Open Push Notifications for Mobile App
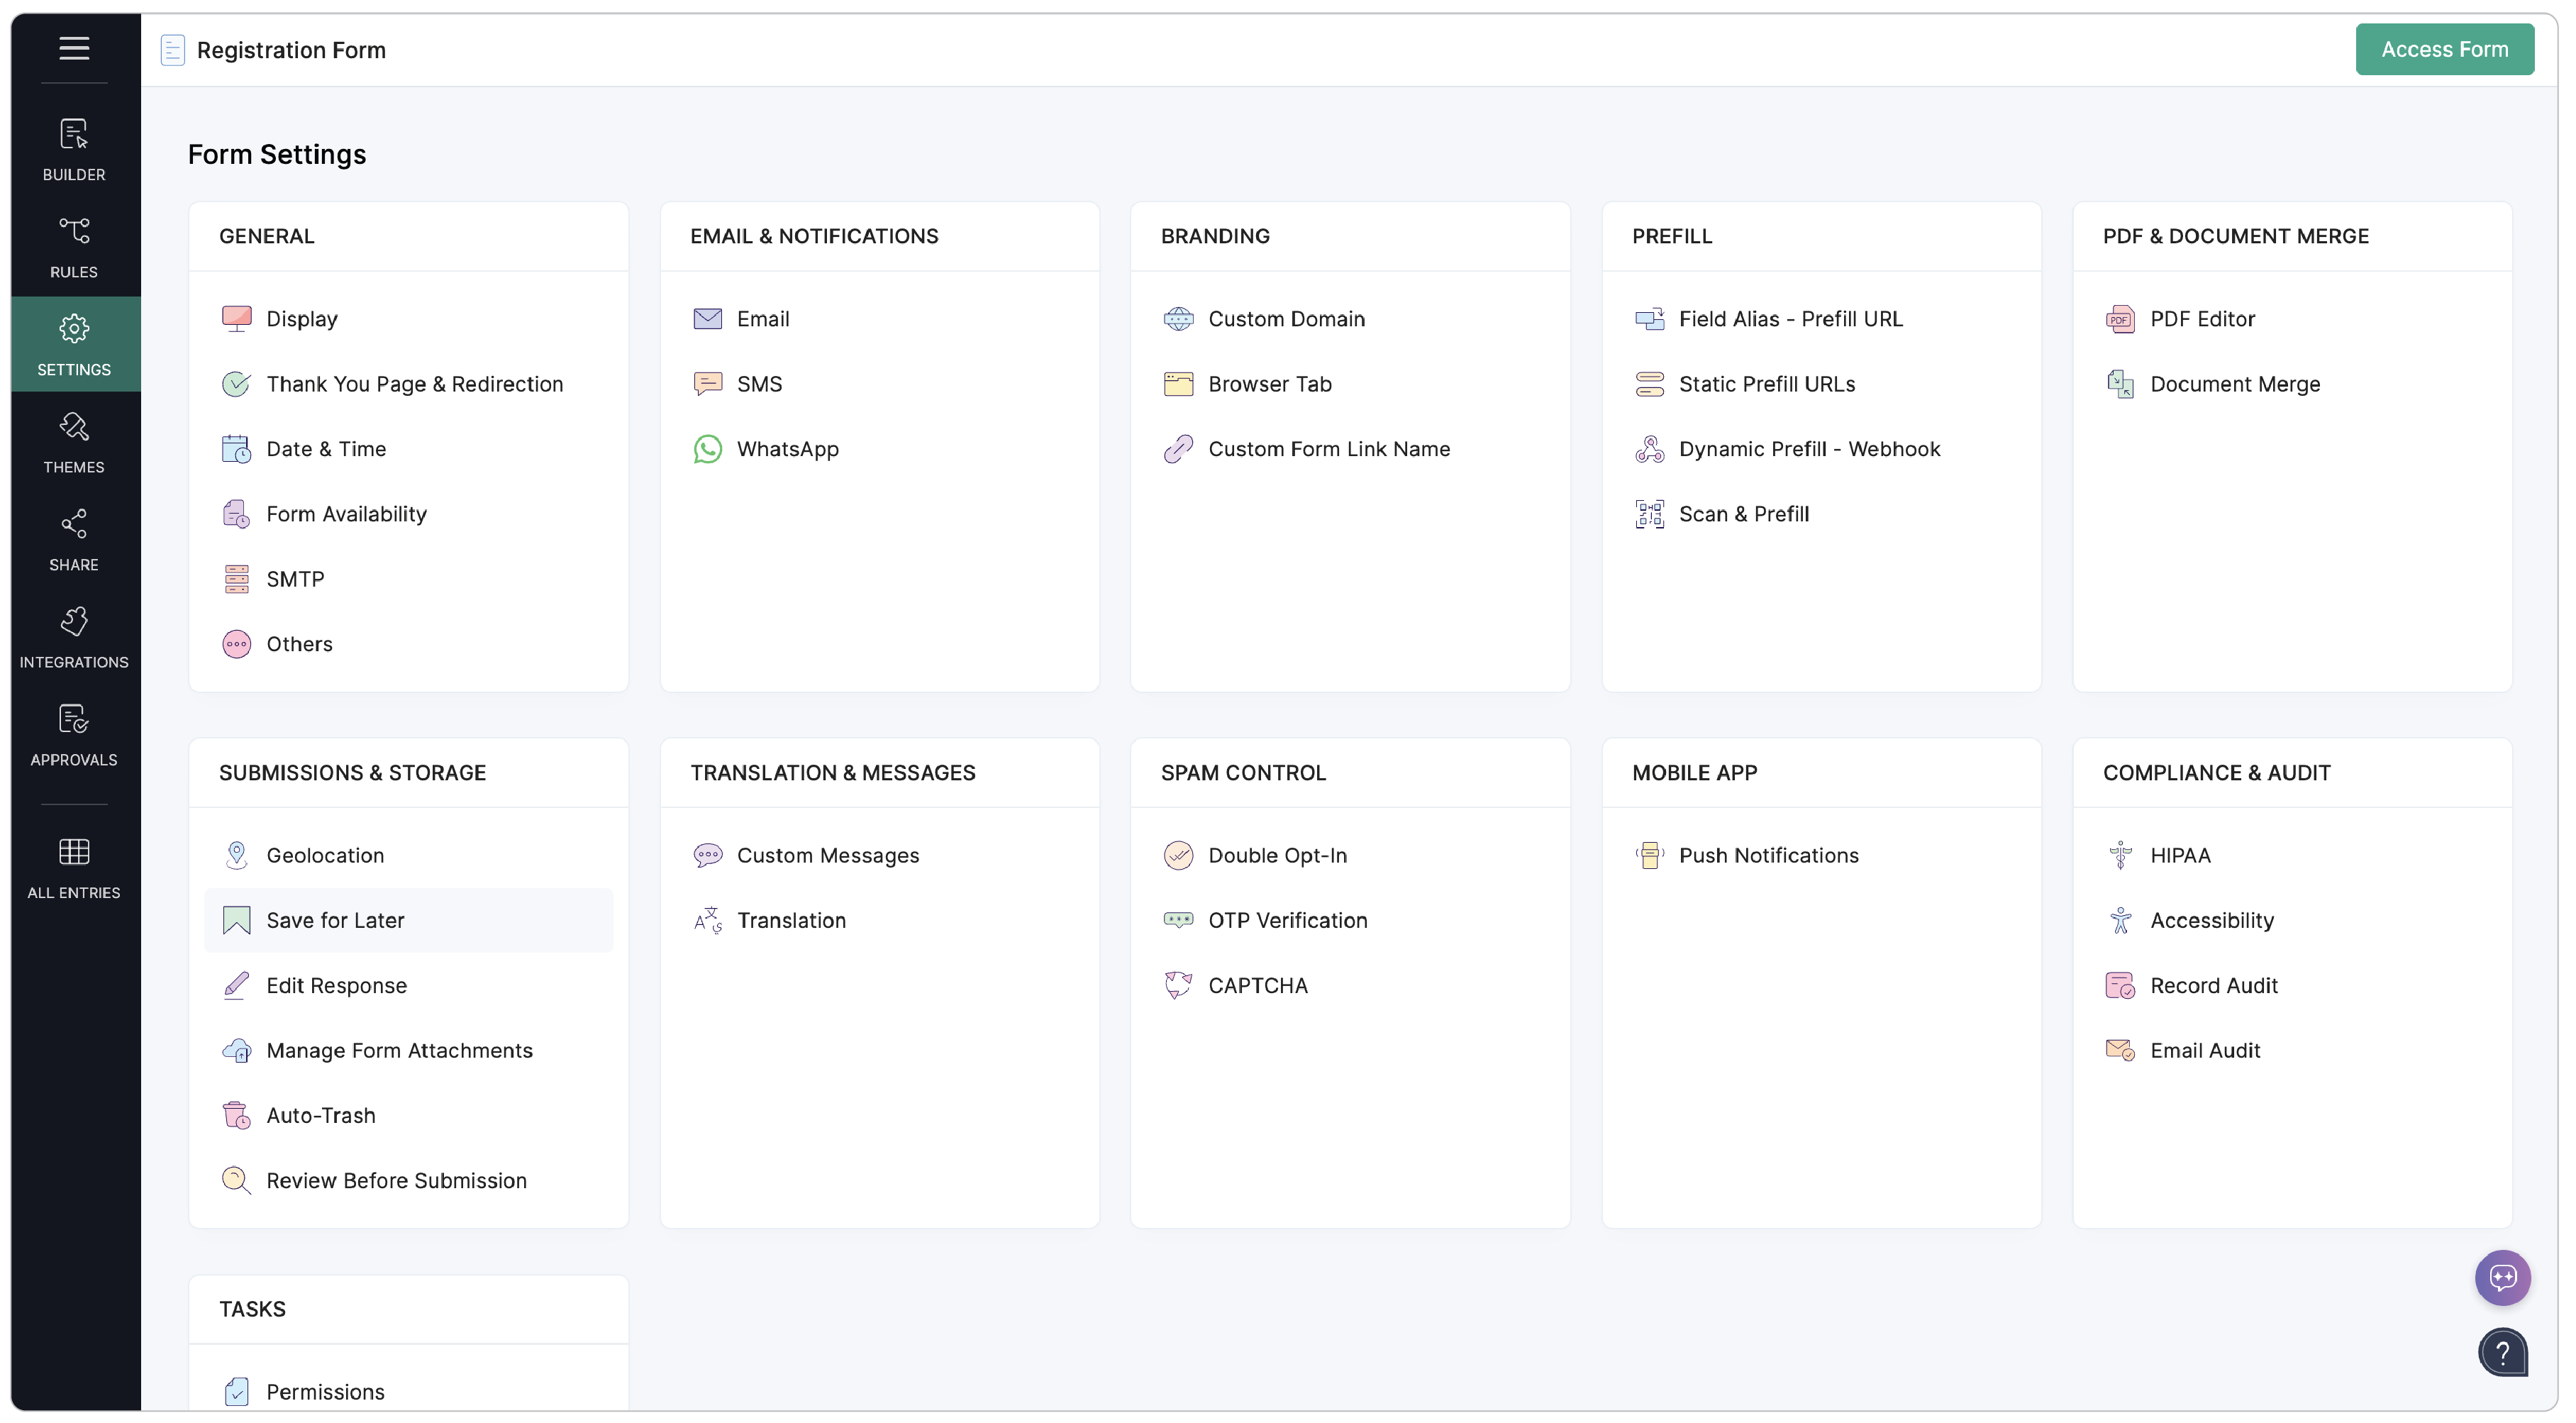The height and width of the screenshot is (1423, 2576). (x=1768, y=855)
